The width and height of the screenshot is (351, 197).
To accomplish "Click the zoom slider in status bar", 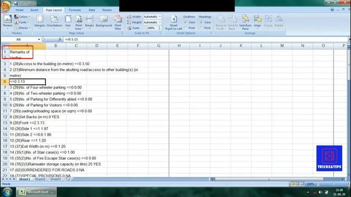I will (333, 184).
